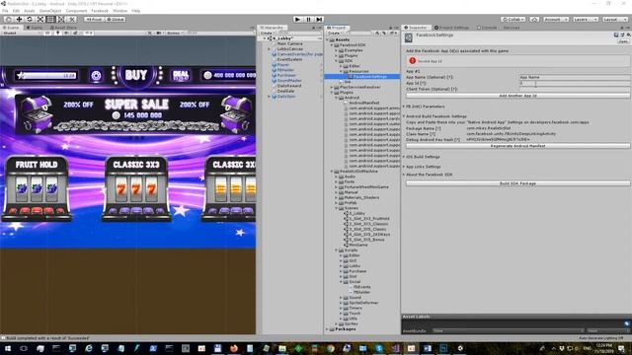Viewport: 632px width, 355px height.
Task: Open the Component menu
Action: tap(76, 11)
